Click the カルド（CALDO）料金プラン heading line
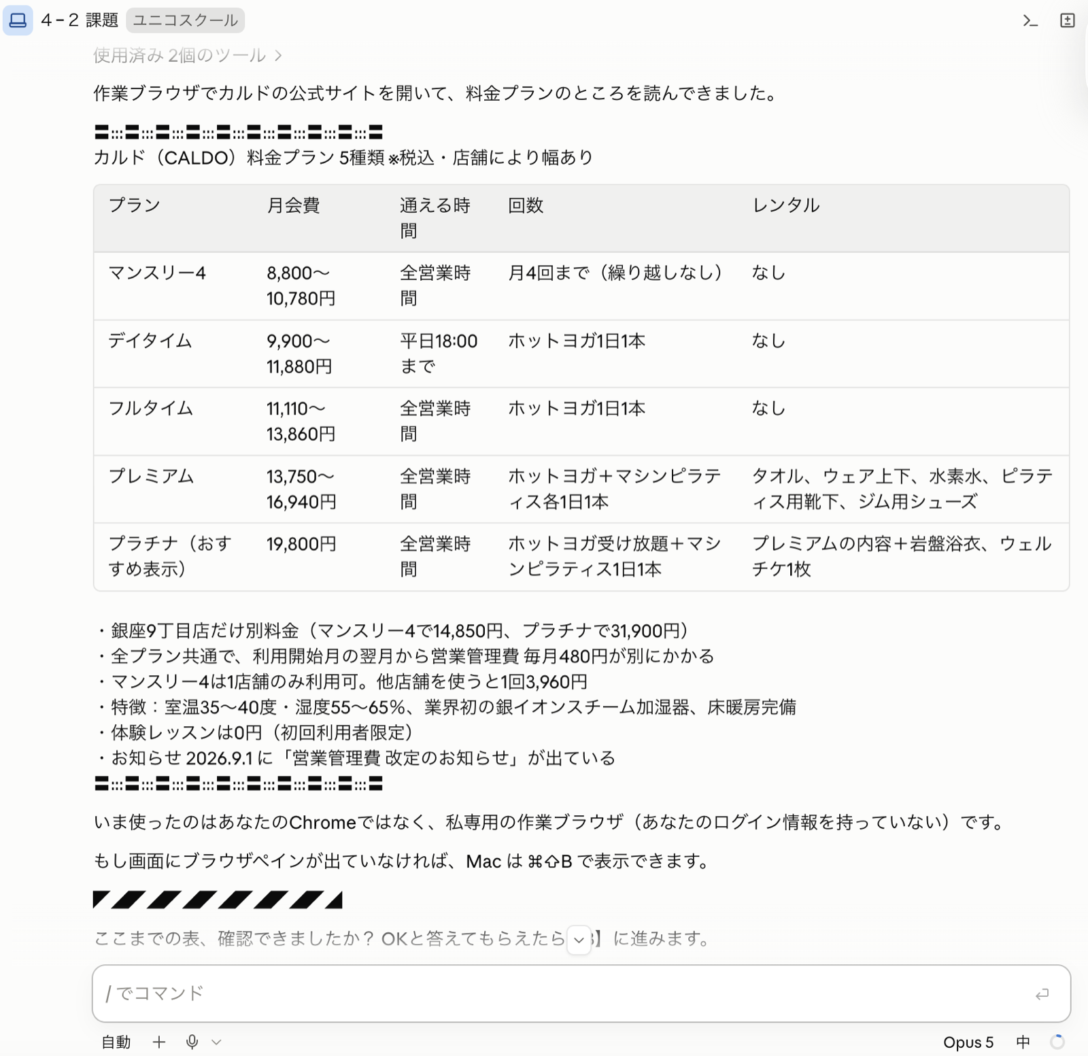This screenshot has height=1056, width=1088. click(343, 158)
